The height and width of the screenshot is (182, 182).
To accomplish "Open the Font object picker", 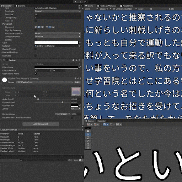I will coord(80,8).
